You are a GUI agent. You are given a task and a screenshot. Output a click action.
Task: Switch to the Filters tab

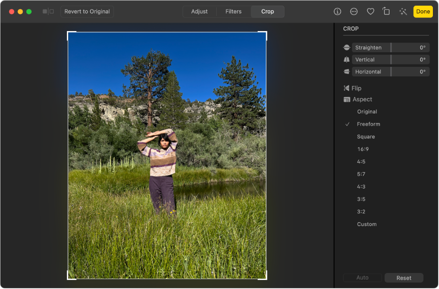click(233, 11)
